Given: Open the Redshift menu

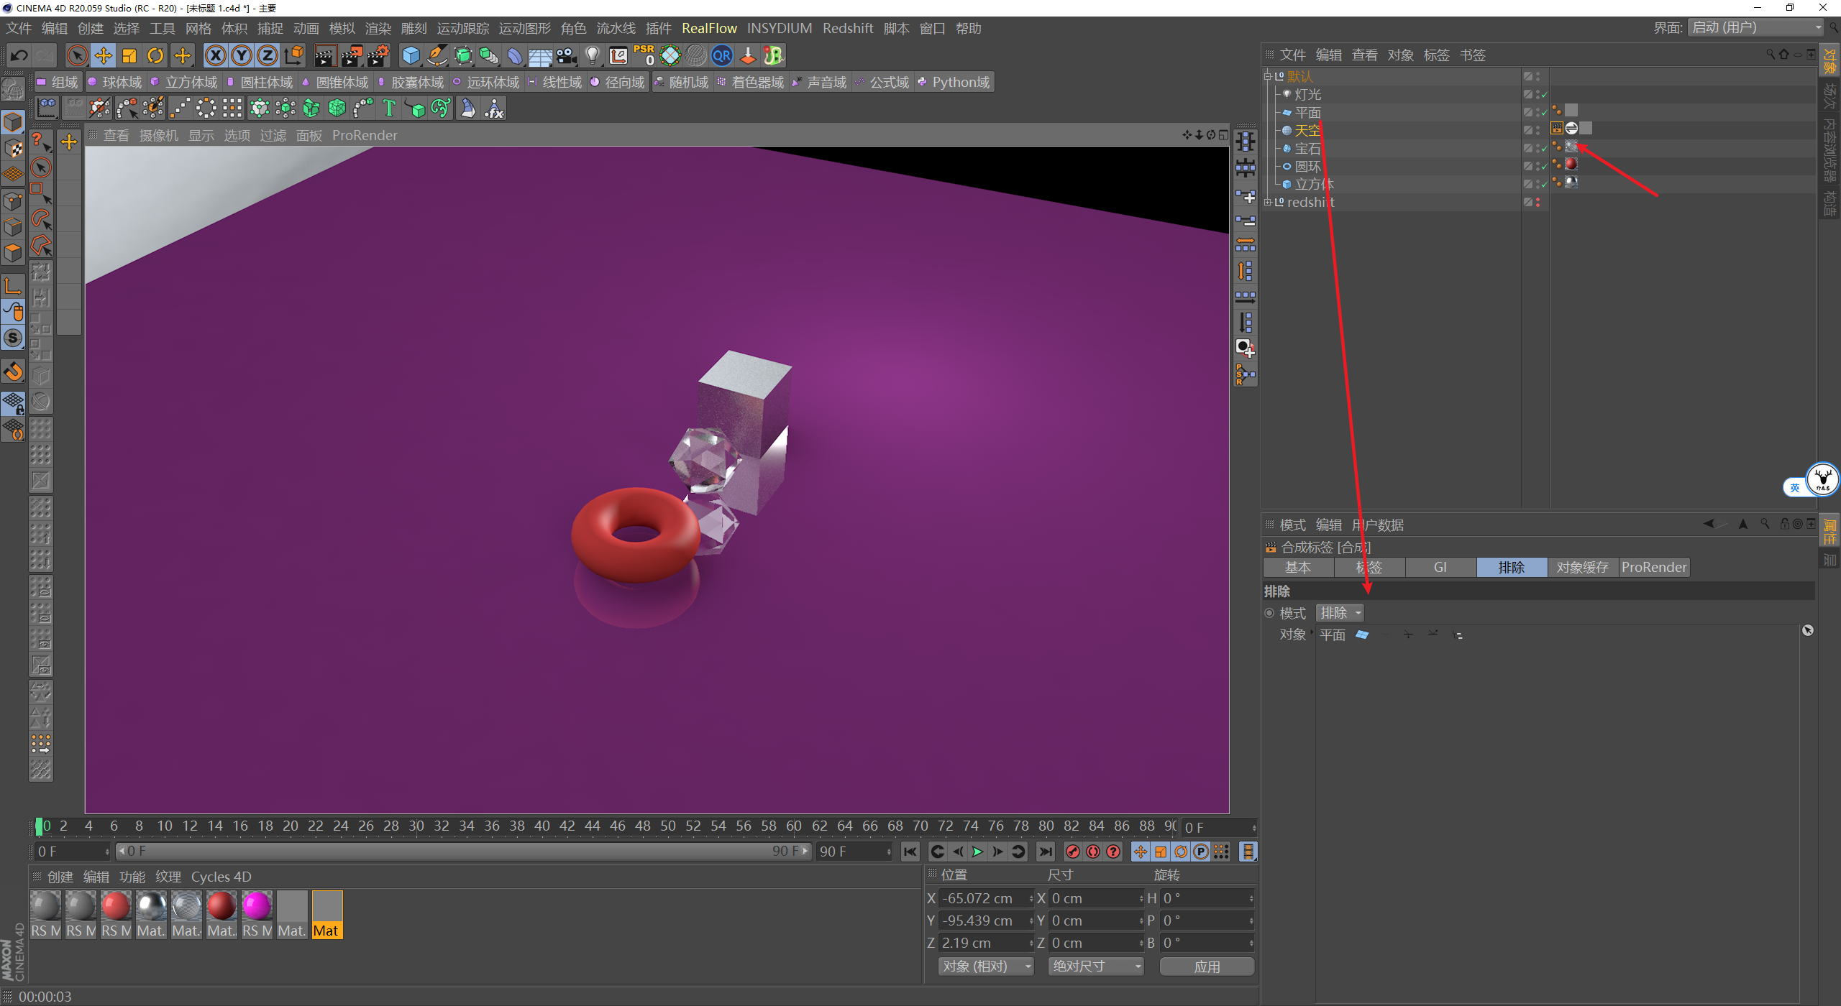Looking at the screenshot, I should (x=847, y=29).
